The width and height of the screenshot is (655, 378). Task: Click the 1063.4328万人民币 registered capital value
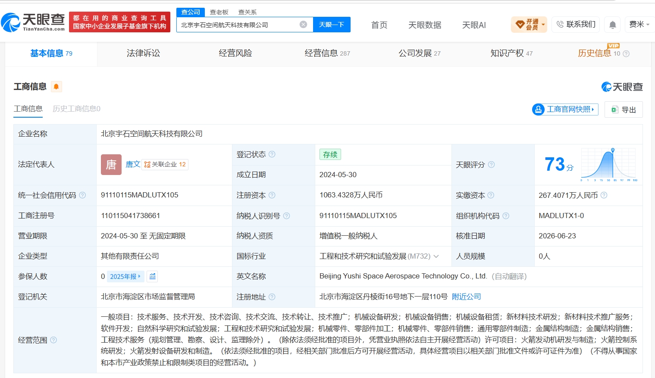[x=351, y=195]
